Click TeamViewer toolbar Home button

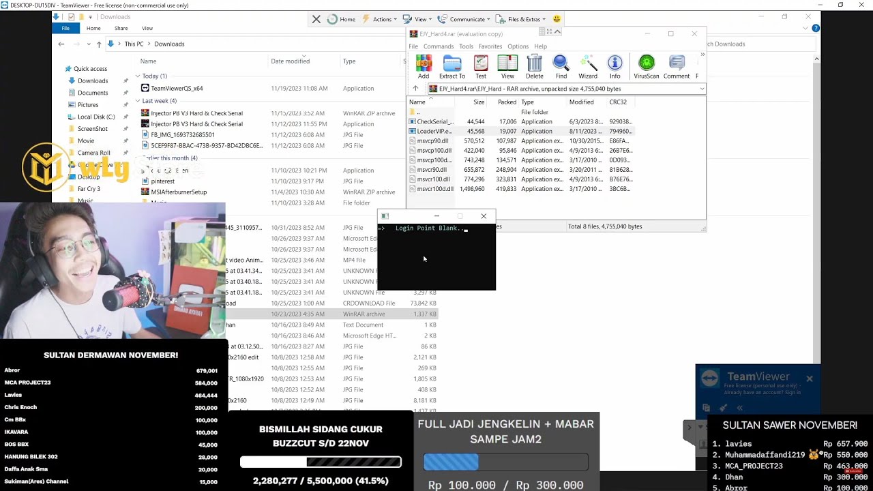(x=341, y=19)
